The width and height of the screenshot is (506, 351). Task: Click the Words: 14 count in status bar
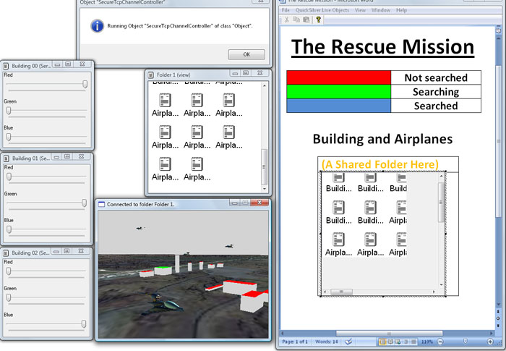click(x=328, y=341)
